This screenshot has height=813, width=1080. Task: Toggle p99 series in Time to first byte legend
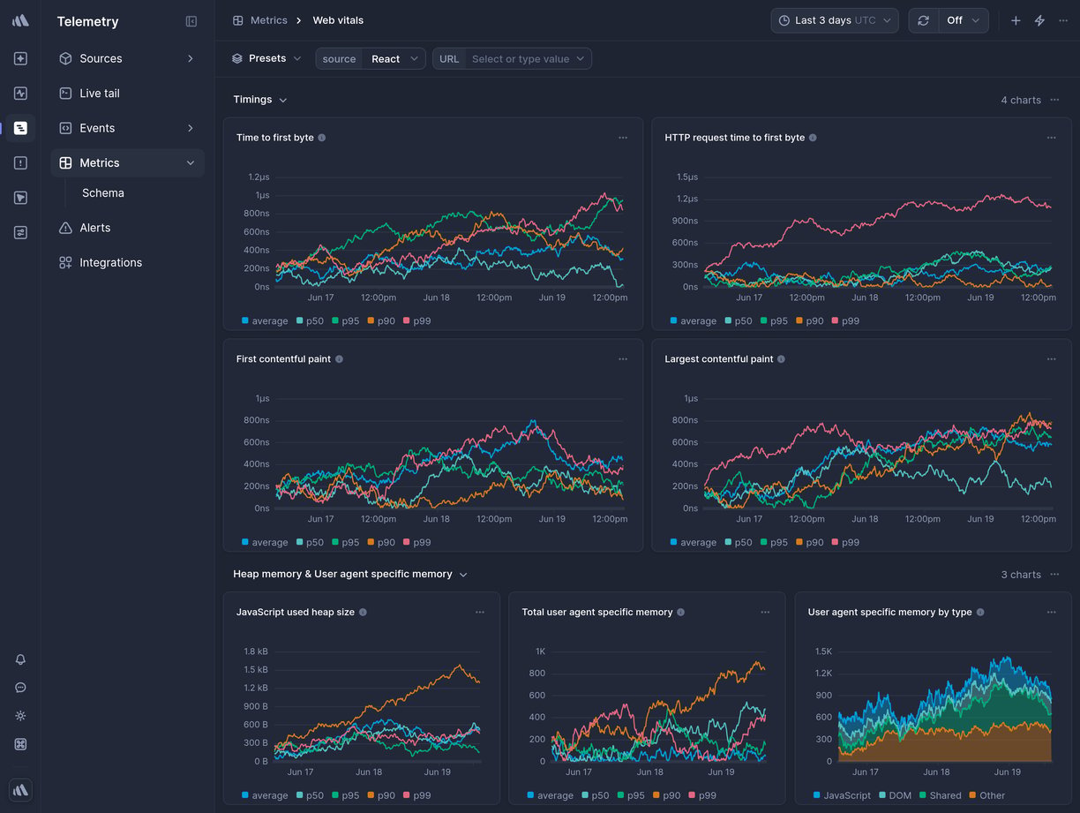pos(416,321)
